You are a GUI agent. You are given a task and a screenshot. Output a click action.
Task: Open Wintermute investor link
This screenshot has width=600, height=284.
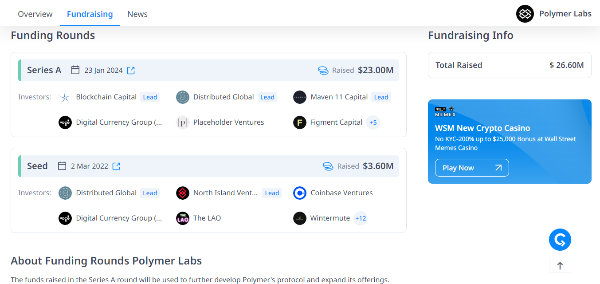tap(330, 218)
